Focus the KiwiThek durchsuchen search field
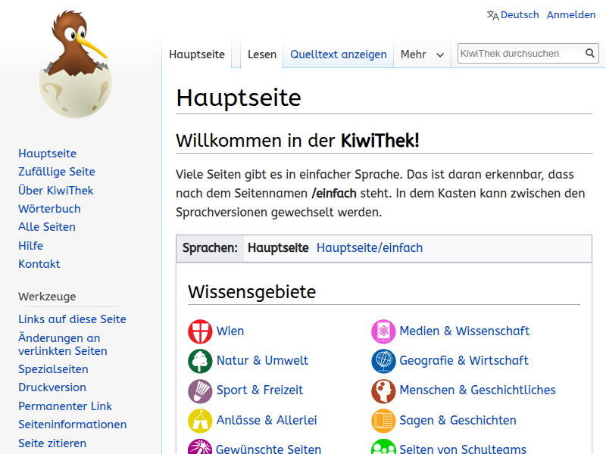 (x=520, y=54)
